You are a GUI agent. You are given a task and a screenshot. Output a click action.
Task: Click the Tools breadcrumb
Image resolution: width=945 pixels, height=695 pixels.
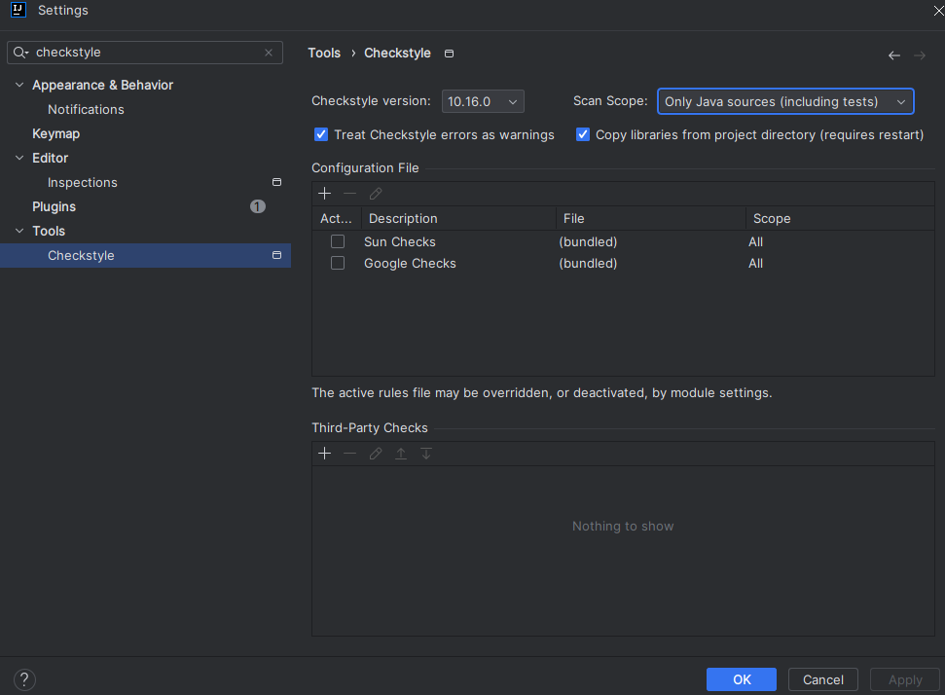pos(324,53)
